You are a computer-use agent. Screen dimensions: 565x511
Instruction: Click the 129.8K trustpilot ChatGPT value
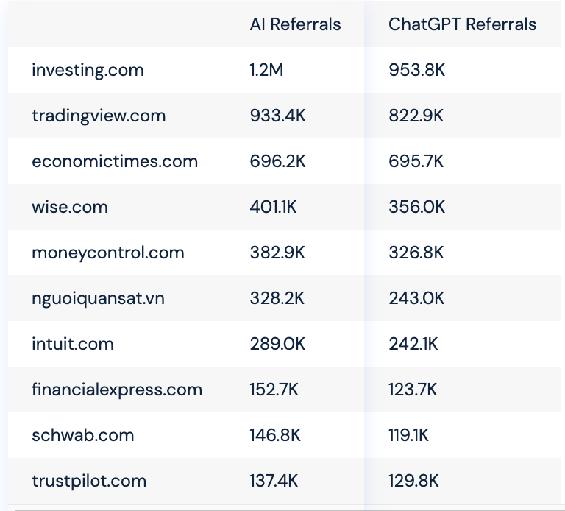point(413,481)
